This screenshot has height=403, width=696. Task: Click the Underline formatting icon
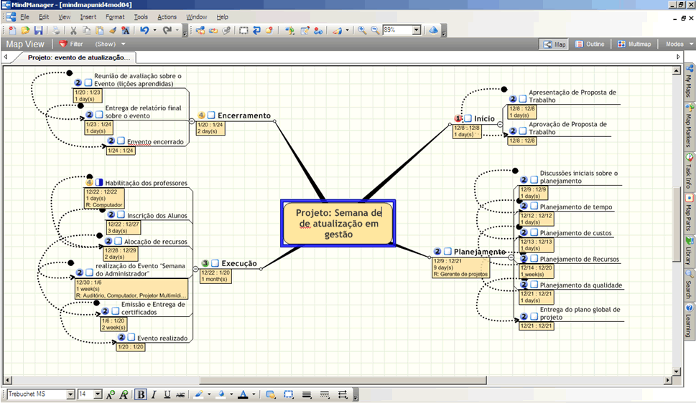click(x=167, y=394)
